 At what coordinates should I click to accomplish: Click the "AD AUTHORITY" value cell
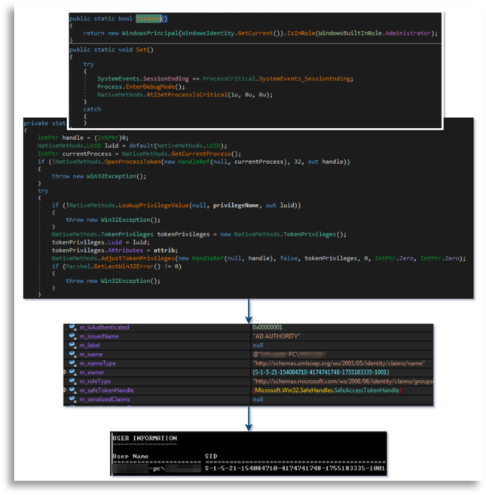[273, 337]
